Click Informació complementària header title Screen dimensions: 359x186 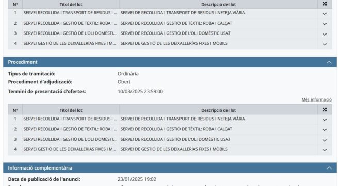click(40, 168)
